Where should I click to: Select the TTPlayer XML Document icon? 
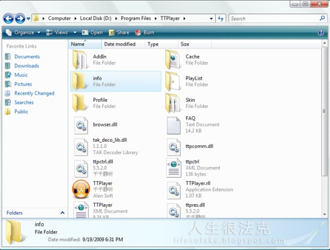pos(81,210)
